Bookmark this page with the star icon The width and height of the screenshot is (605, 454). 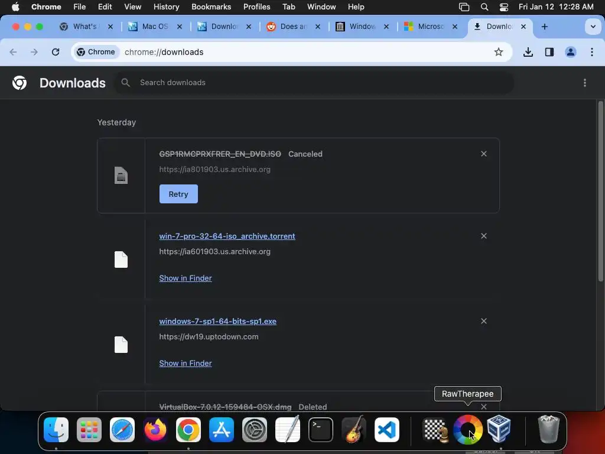pyautogui.click(x=499, y=52)
